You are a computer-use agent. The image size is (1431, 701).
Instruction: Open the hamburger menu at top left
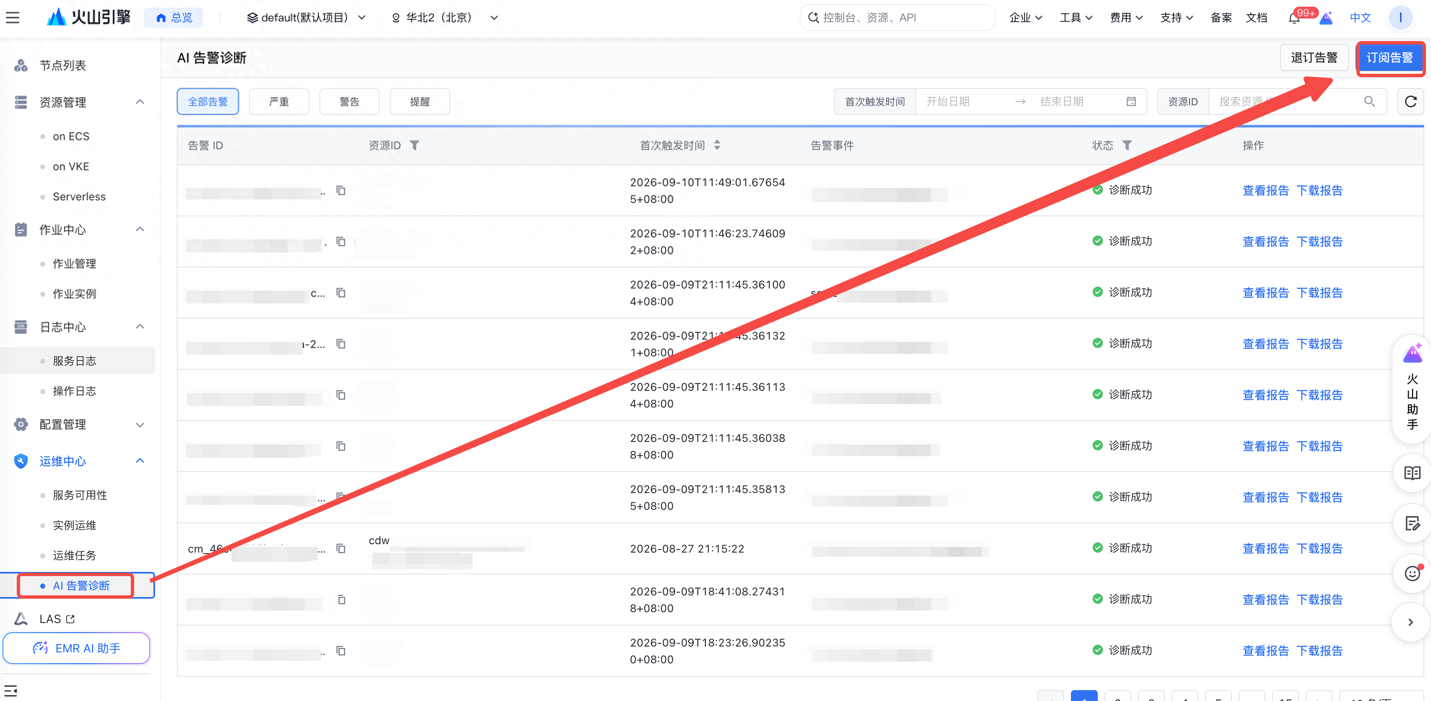(12, 18)
